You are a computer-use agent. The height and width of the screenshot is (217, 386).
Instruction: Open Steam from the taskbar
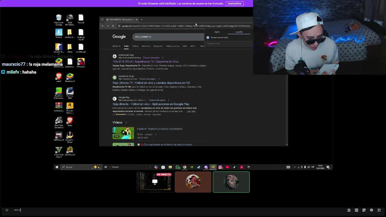[x=199, y=167]
